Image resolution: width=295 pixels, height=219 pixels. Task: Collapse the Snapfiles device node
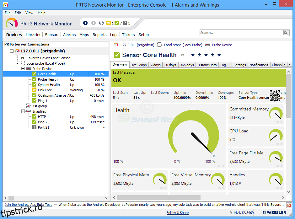23,111
